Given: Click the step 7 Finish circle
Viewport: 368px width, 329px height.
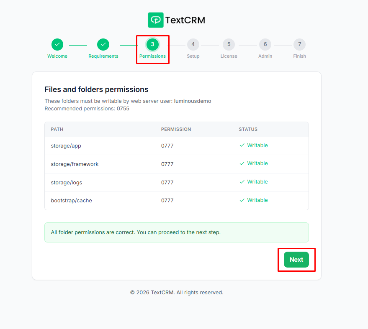Looking at the screenshot, I should [299, 44].
